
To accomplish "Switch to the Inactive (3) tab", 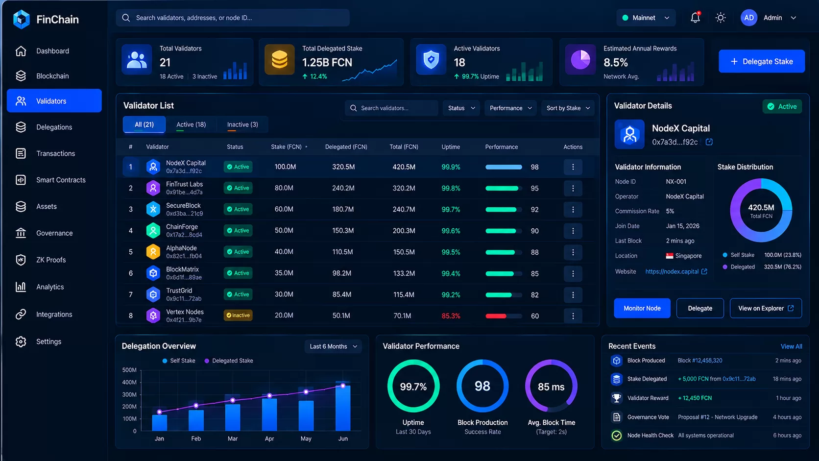I will [242, 124].
